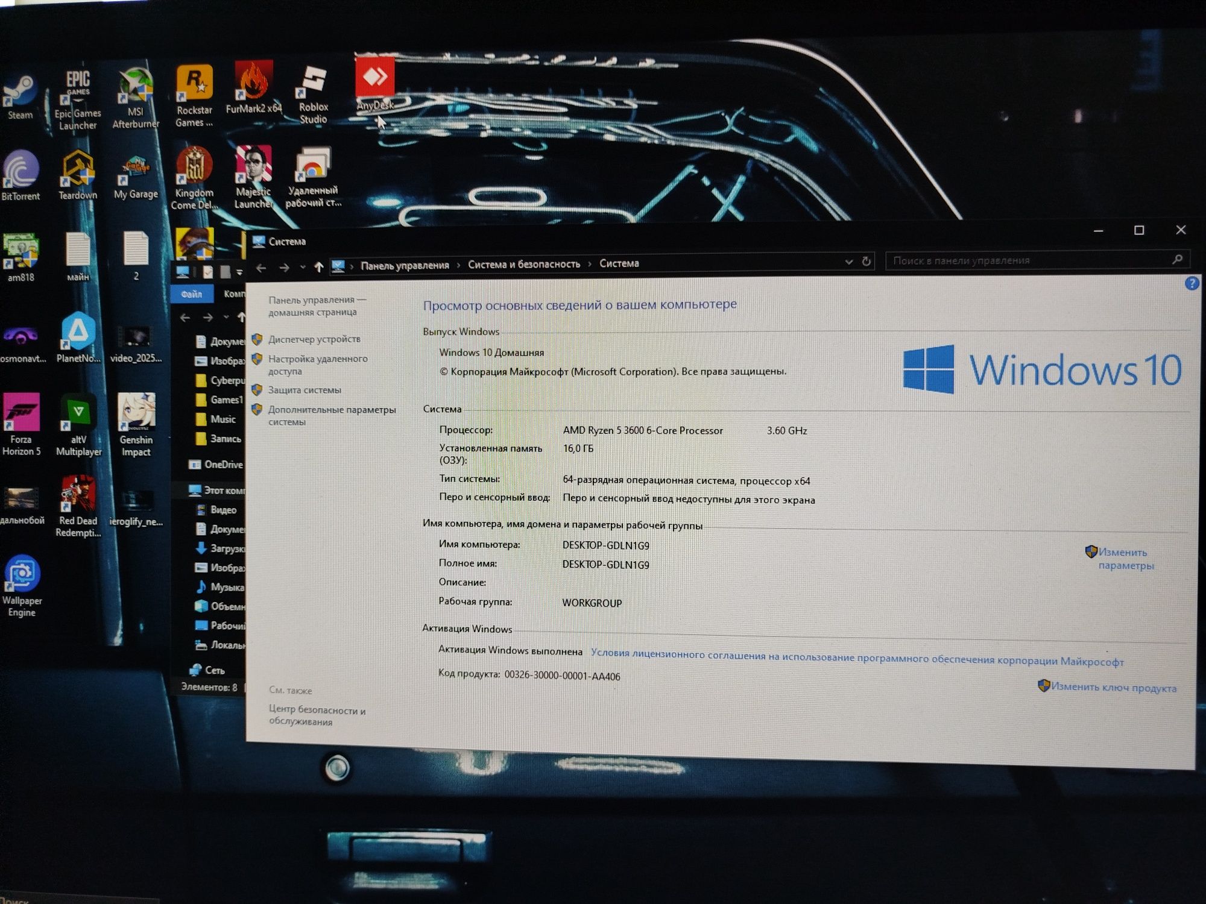This screenshot has width=1206, height=904.
Task: Open Файл tab in Explorer window
Action: point(191,294)
